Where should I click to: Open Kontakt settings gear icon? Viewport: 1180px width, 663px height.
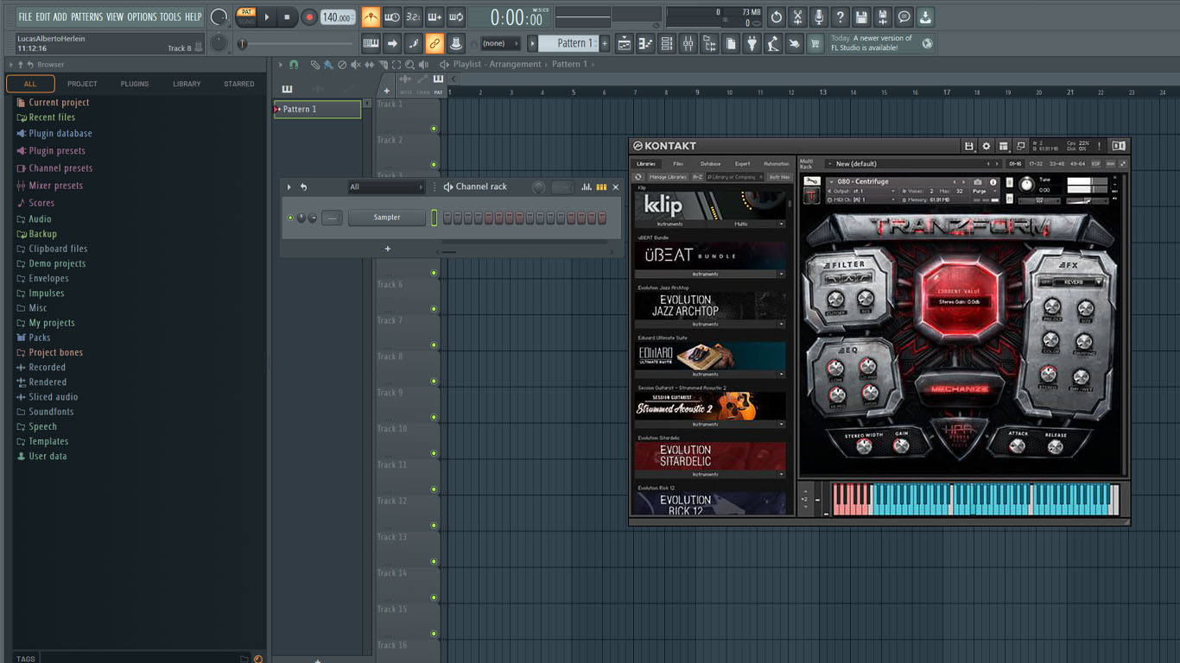(986, 146)
